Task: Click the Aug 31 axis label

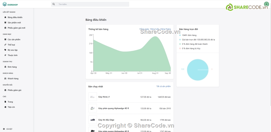Action: [155, 73]
